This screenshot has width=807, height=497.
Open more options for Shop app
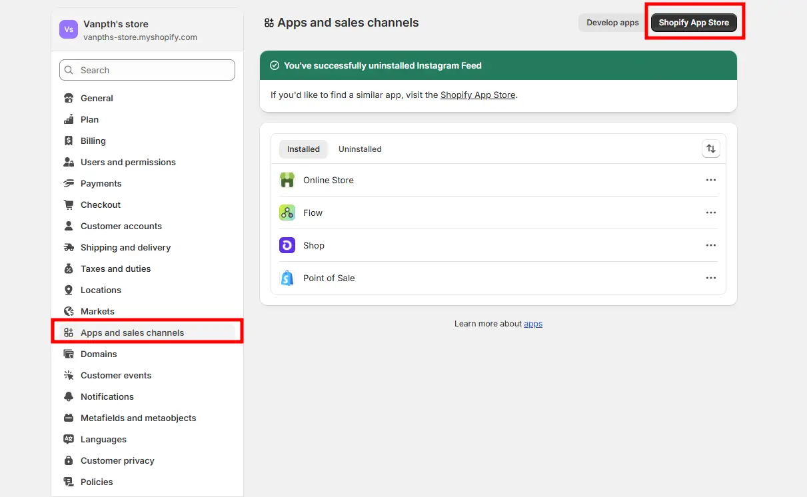pos(711,245)
